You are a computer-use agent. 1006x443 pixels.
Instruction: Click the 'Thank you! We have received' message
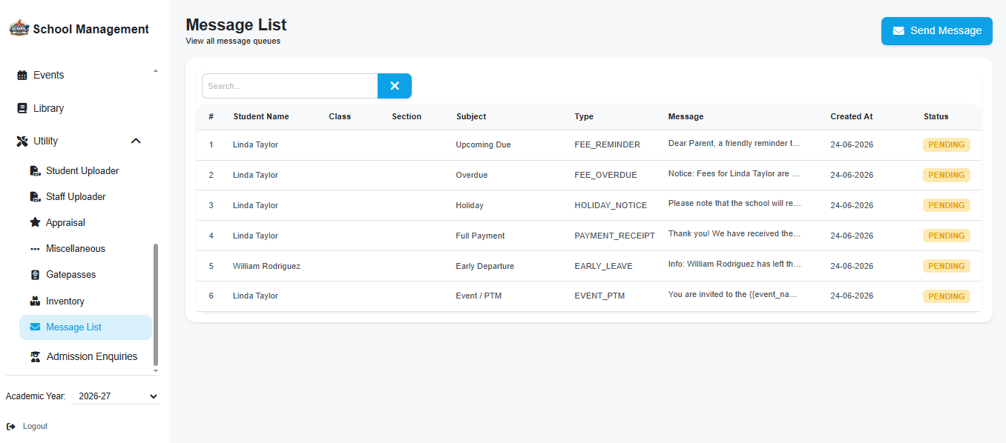tap(734, 234)
